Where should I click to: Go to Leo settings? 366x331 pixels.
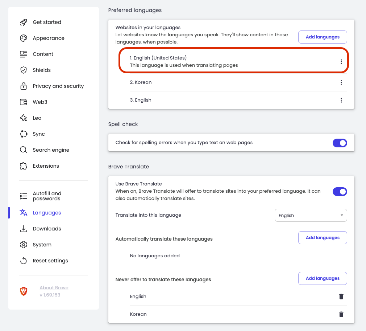tap(37, 118)
